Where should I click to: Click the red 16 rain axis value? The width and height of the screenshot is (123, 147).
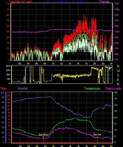(9, 116)
